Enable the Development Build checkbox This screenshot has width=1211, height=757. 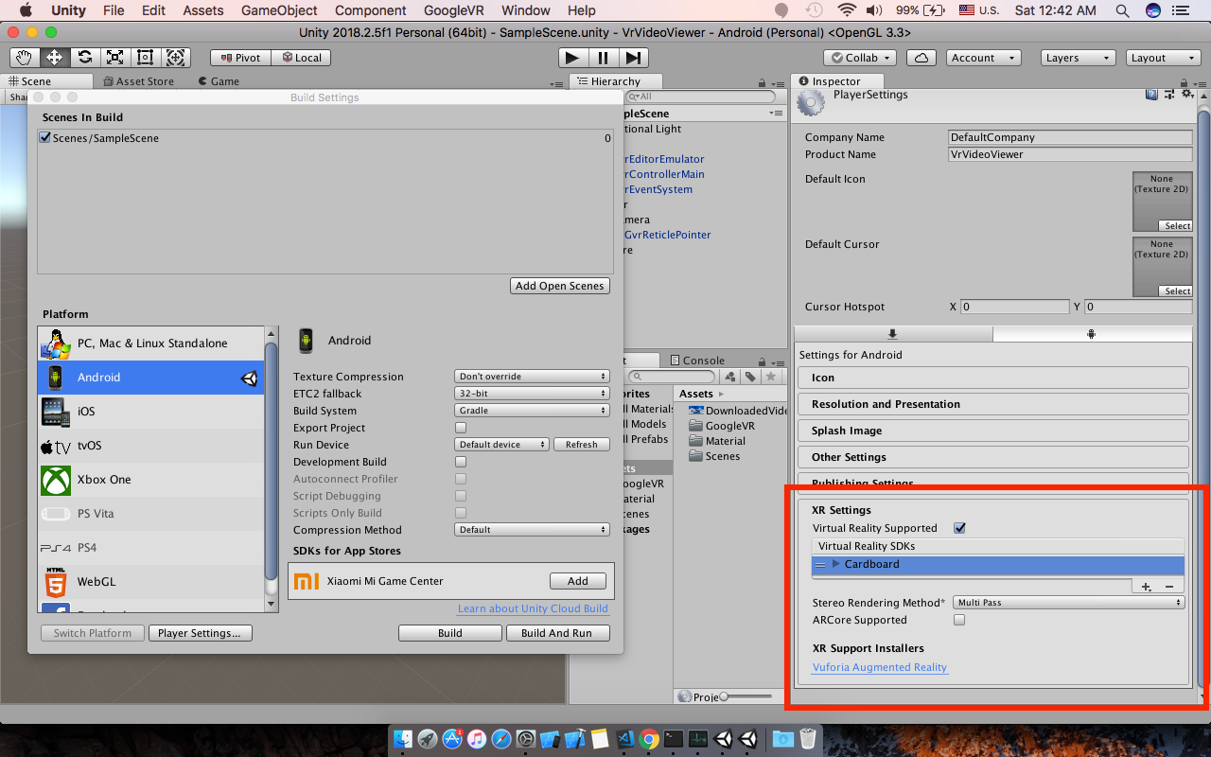pos(461,462)
